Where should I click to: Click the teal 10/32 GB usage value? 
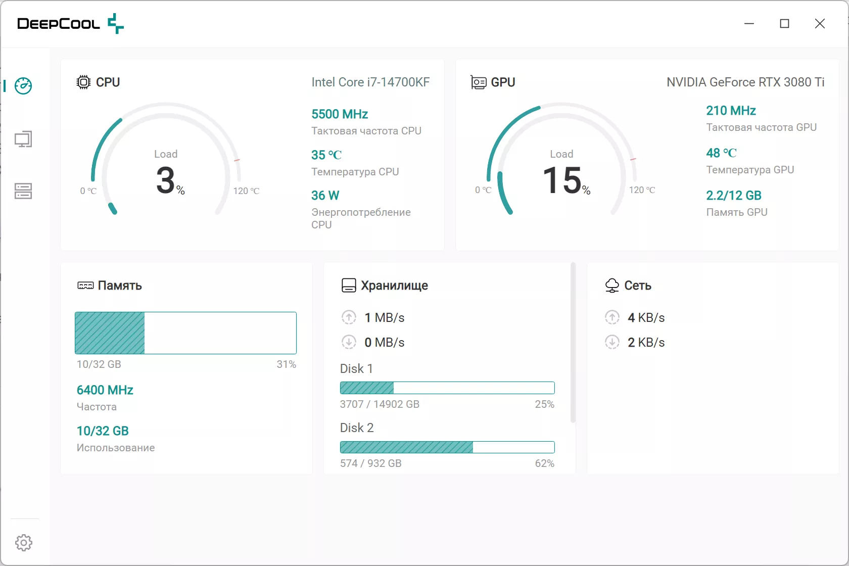103,431
